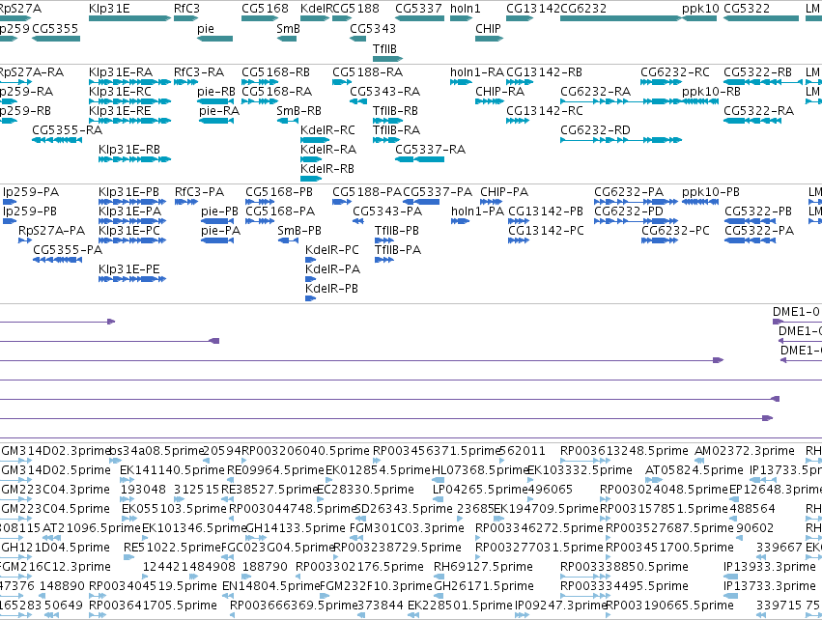Click the pie-RB transcript label
Image resolution: width=822 pixels, height=620 pixels.
(x=216, y=91)
